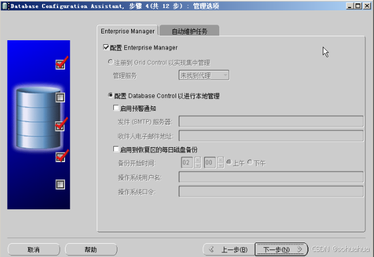The height and width of the screenshot is (257, 374).
Task: Decrease the backup minute with down arrow
Action: coord(220,166)
